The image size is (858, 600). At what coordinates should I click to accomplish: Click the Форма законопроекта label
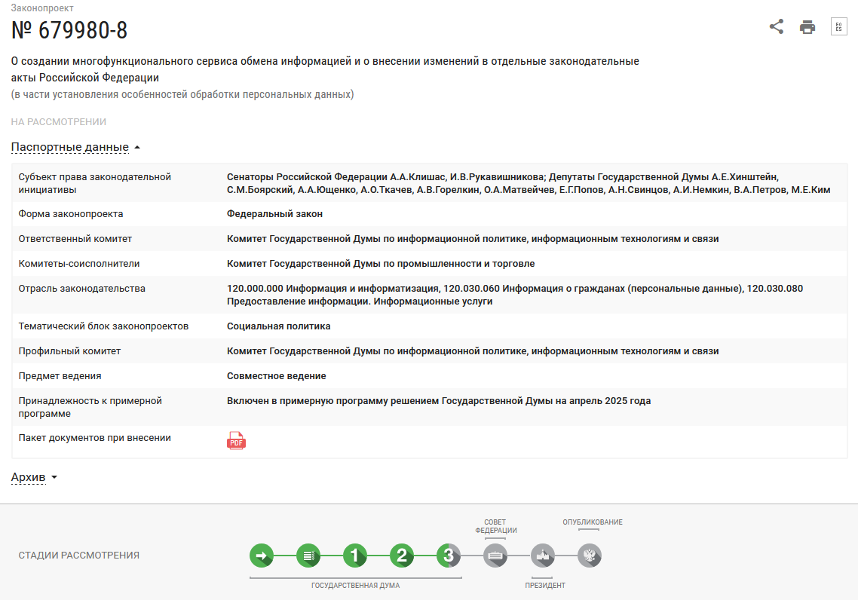[71, 214]
